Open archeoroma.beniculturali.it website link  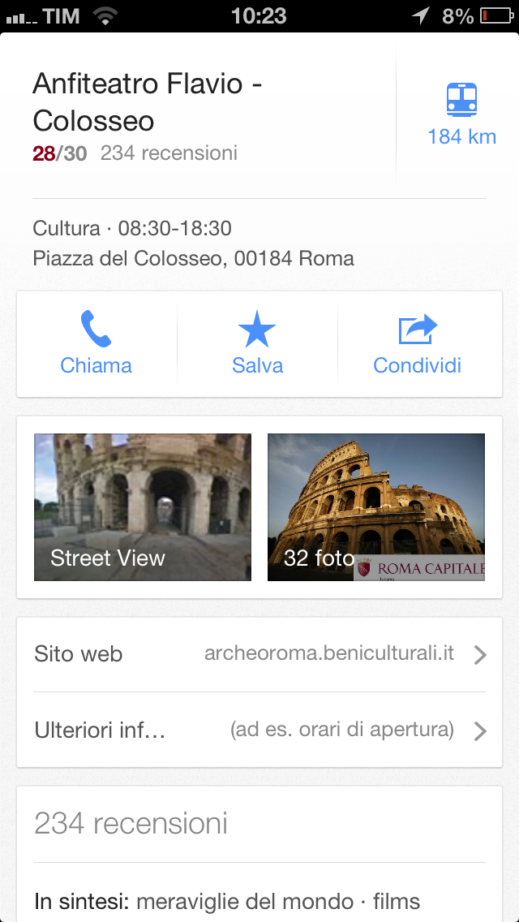click(329, 653)
